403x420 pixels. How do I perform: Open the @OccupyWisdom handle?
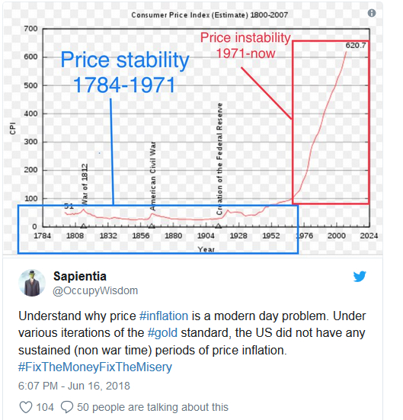[95, 290]
